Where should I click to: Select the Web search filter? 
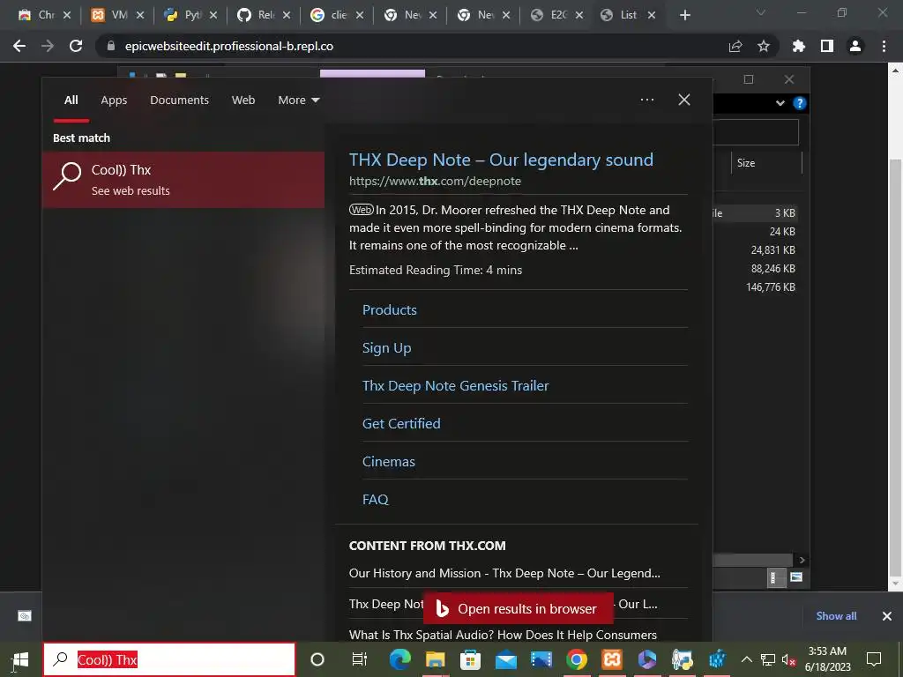243,100
